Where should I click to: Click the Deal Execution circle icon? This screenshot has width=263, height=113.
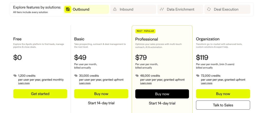(x=209, y=9)
